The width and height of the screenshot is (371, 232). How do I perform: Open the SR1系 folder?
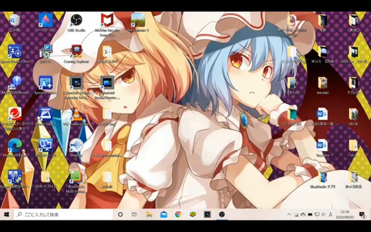(353, 114)
